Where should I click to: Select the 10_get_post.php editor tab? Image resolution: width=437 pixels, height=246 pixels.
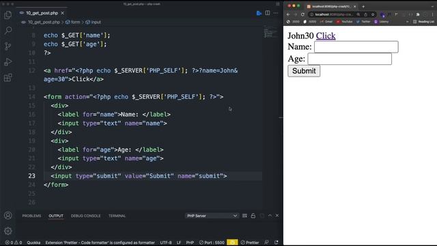(x=42, y=13)
